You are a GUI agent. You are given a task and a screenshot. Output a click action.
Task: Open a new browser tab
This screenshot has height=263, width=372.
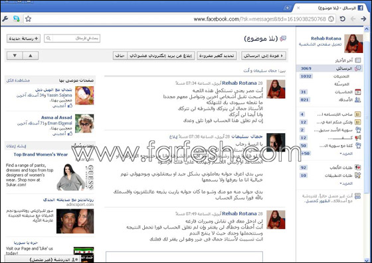click(x=287, y=8)
